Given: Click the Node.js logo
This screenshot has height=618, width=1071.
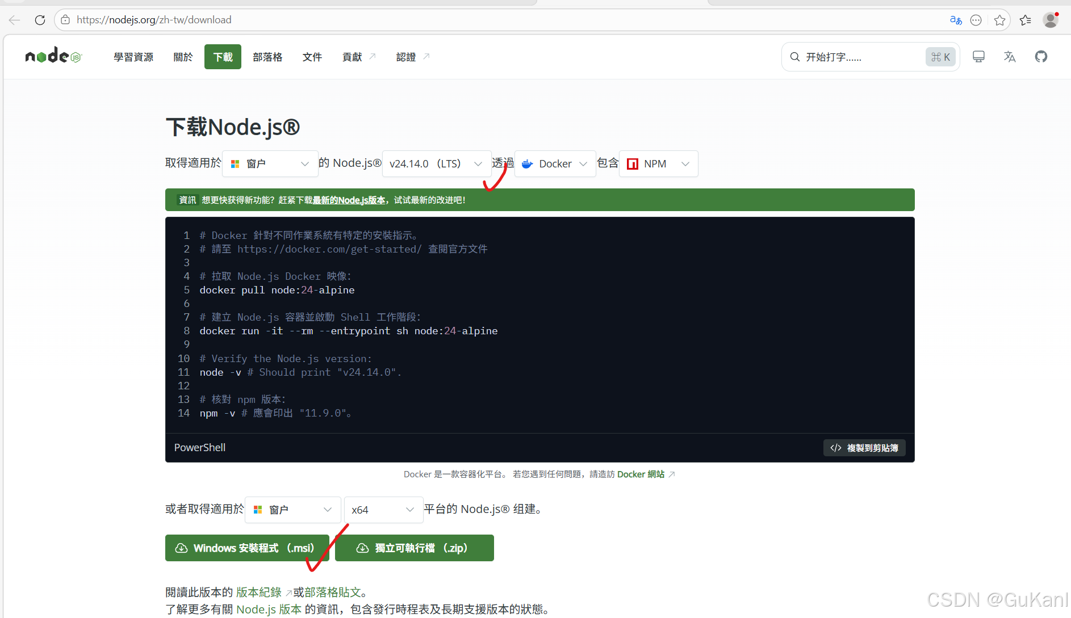Looking at the screenshot, I should tap(53, 56).
